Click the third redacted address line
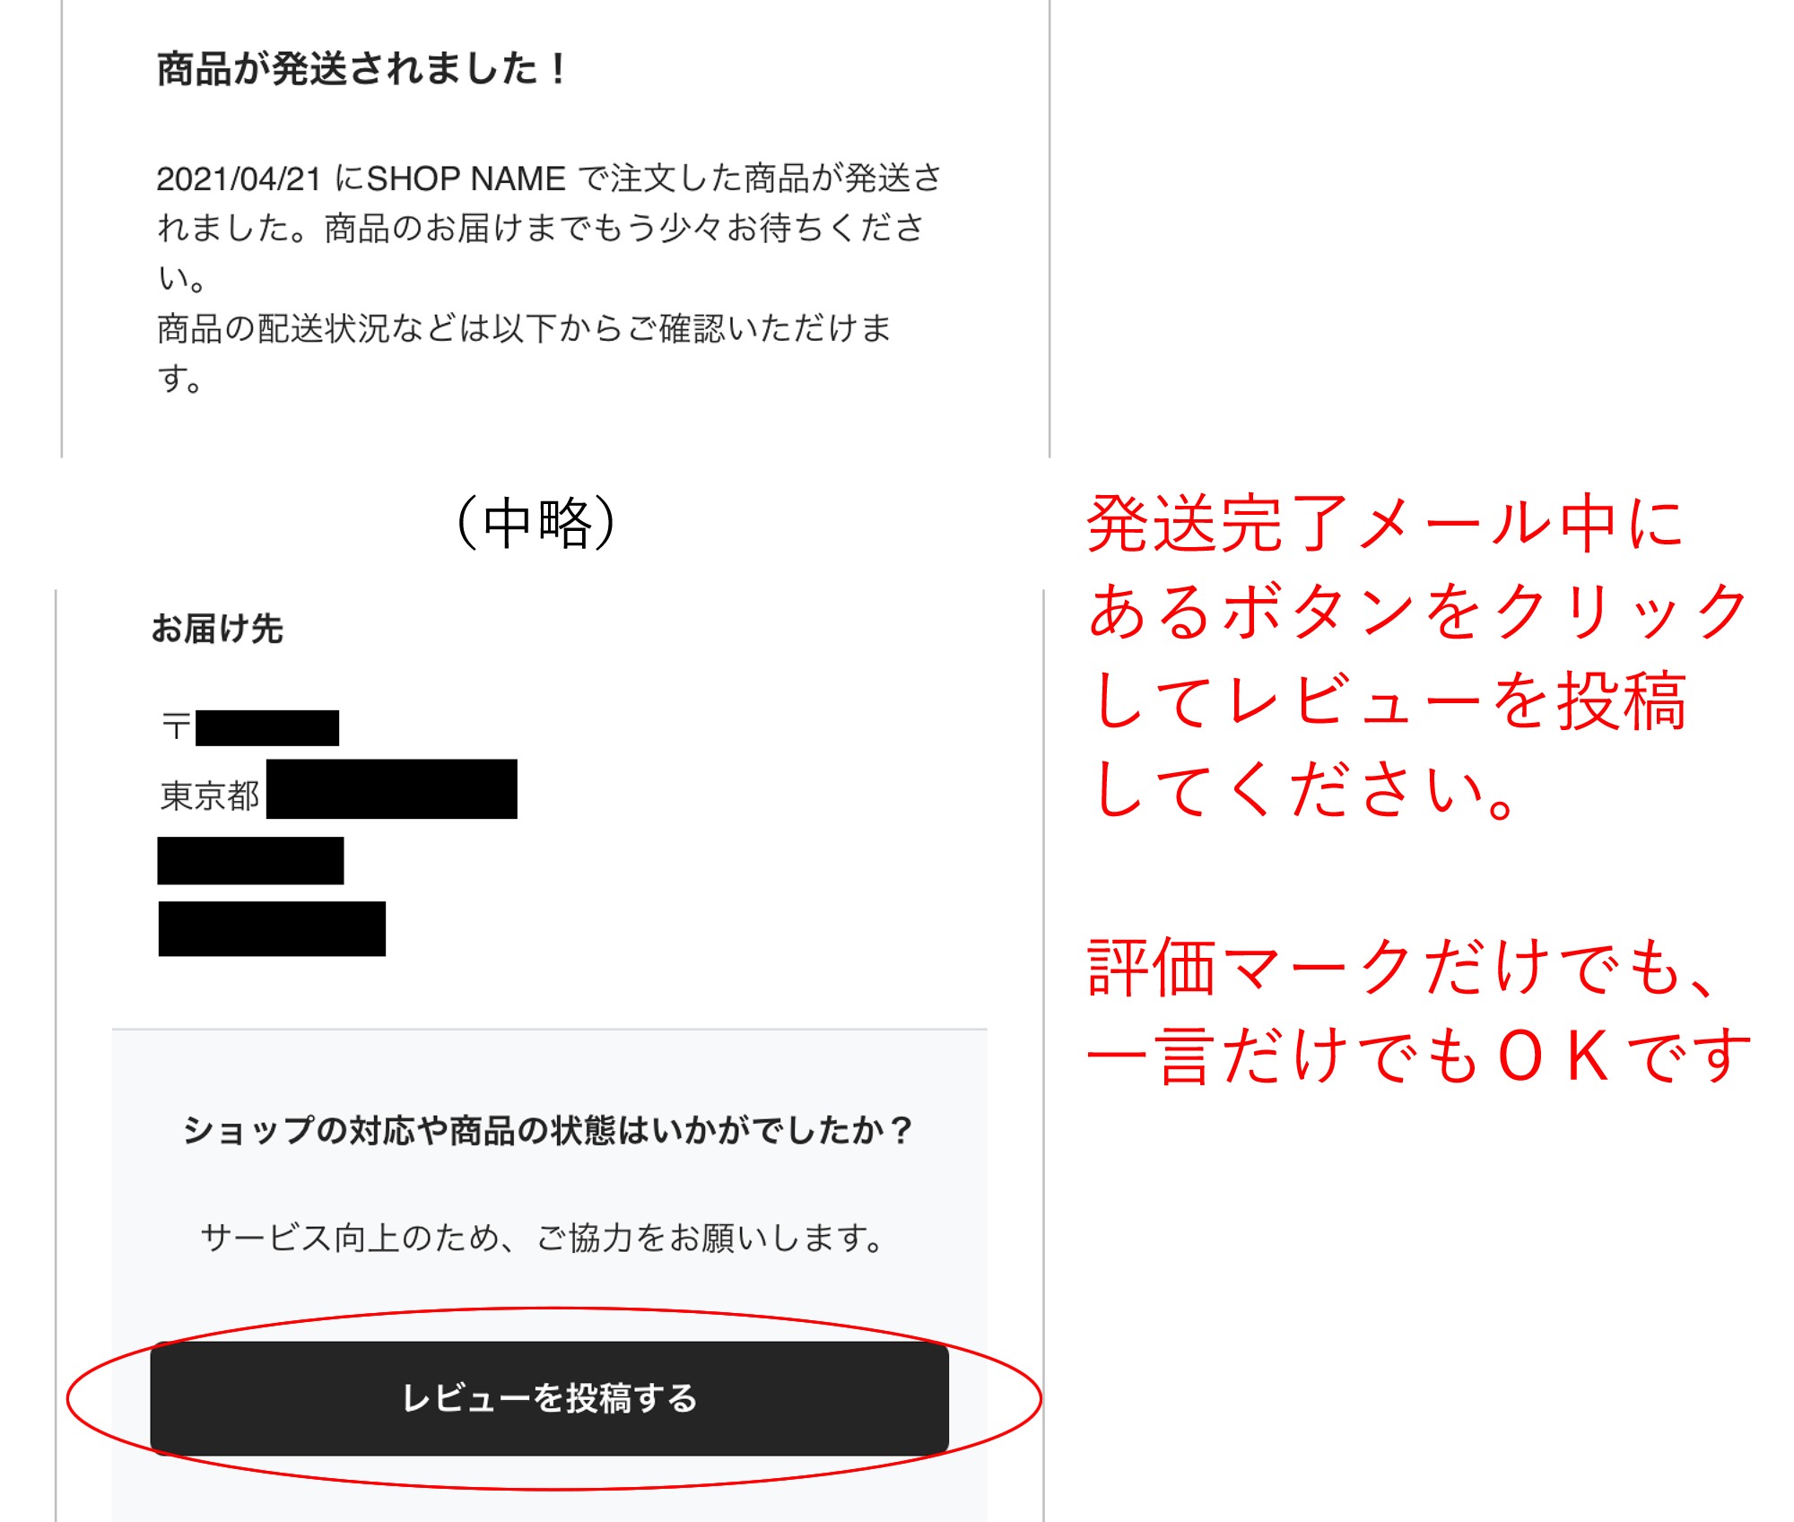The width and height of the screenshot is (1794, 1522). [x=250, y=860]
